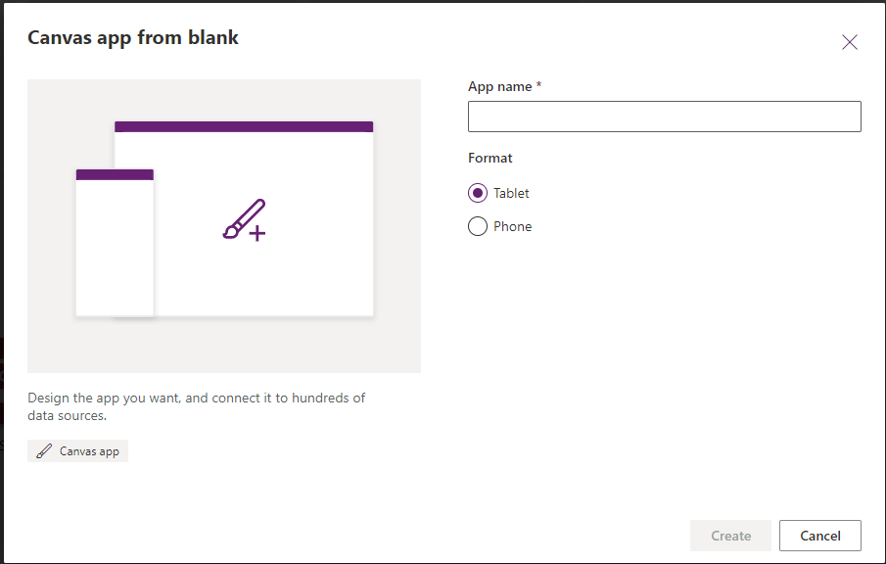Click the Create button
886x564 pixels.
pos(730,536)
